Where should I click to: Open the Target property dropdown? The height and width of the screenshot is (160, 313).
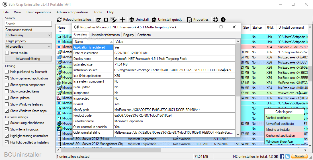point(28,47)
